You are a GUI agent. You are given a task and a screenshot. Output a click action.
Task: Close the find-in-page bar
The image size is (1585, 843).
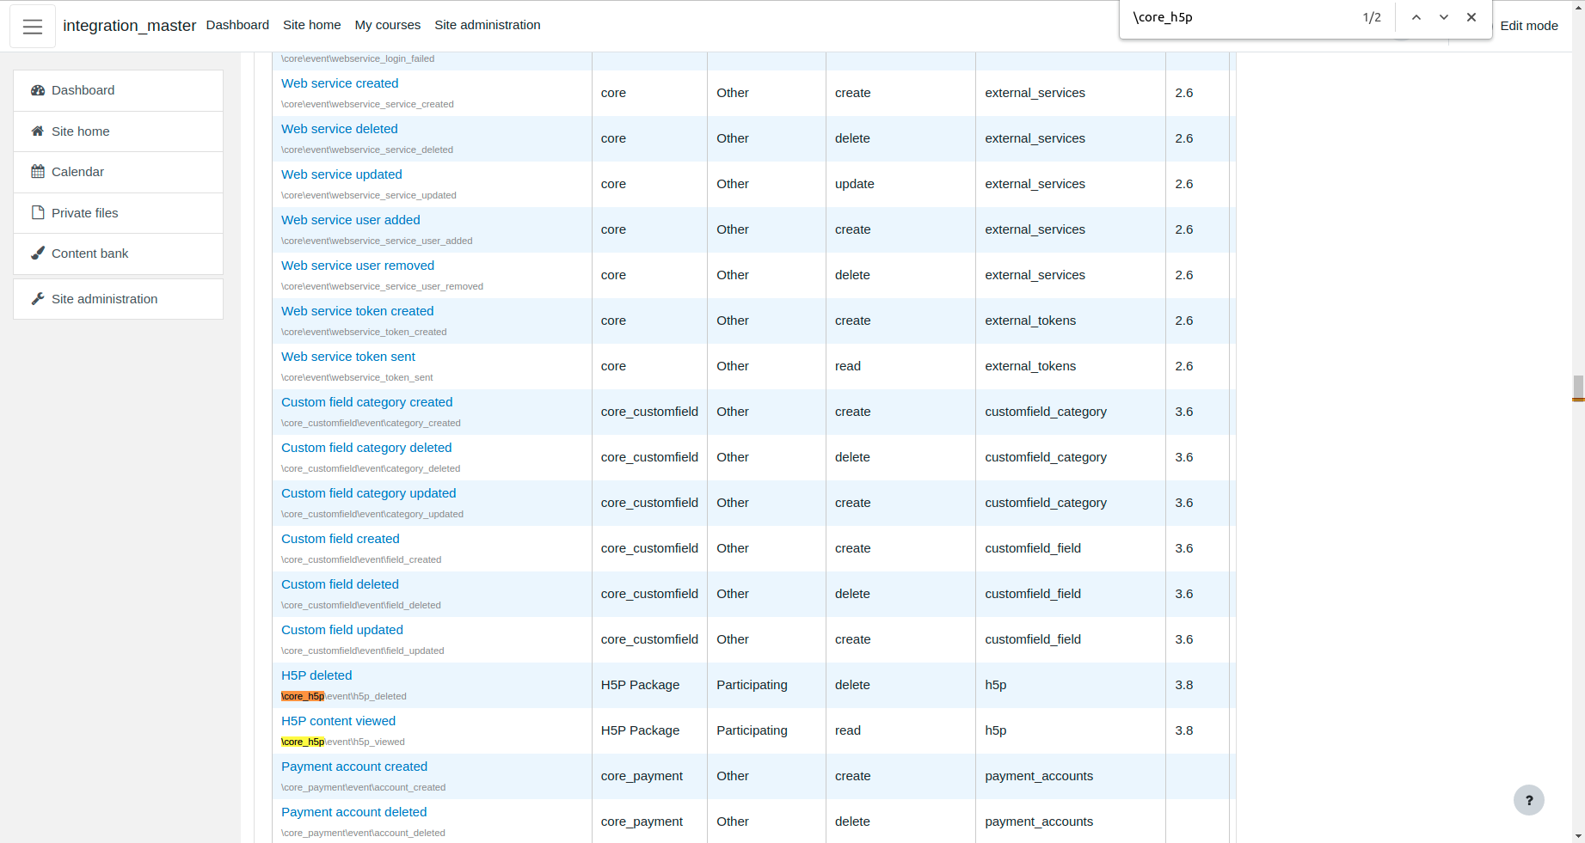1471,17
